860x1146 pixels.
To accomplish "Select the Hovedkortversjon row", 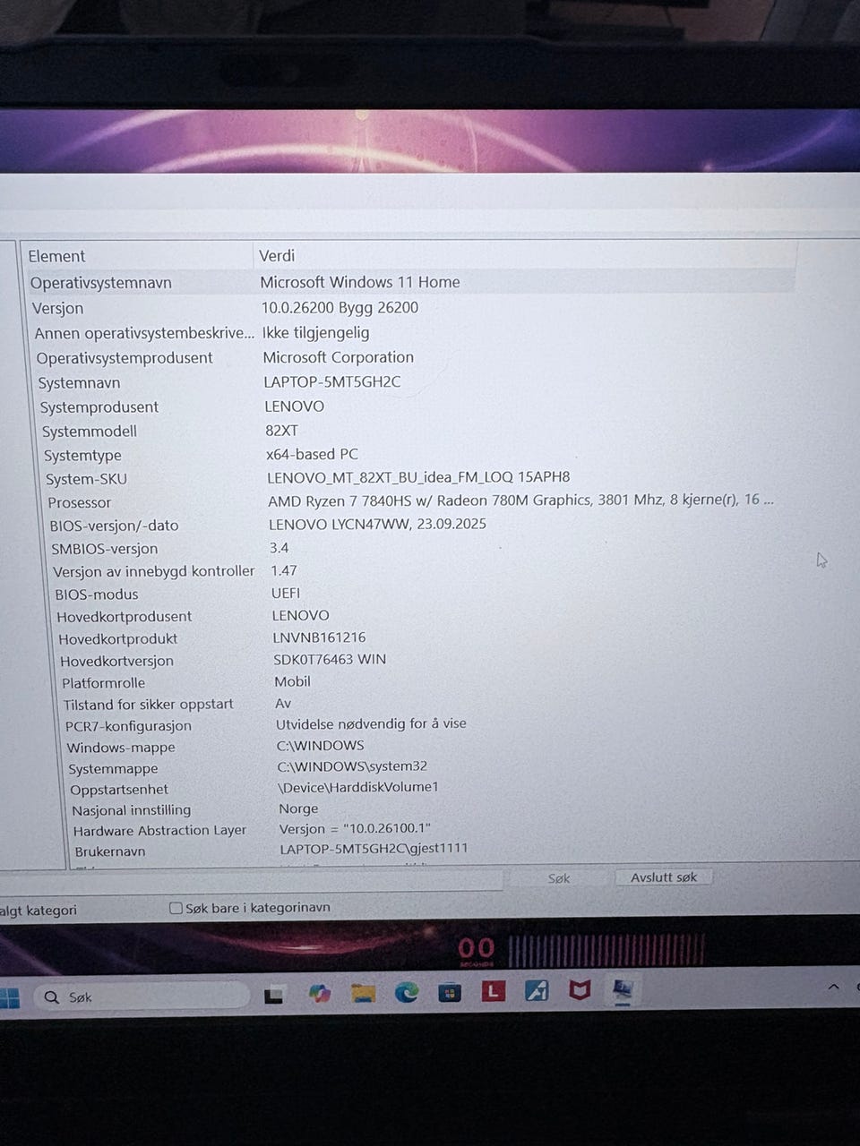I will (426, 660).
